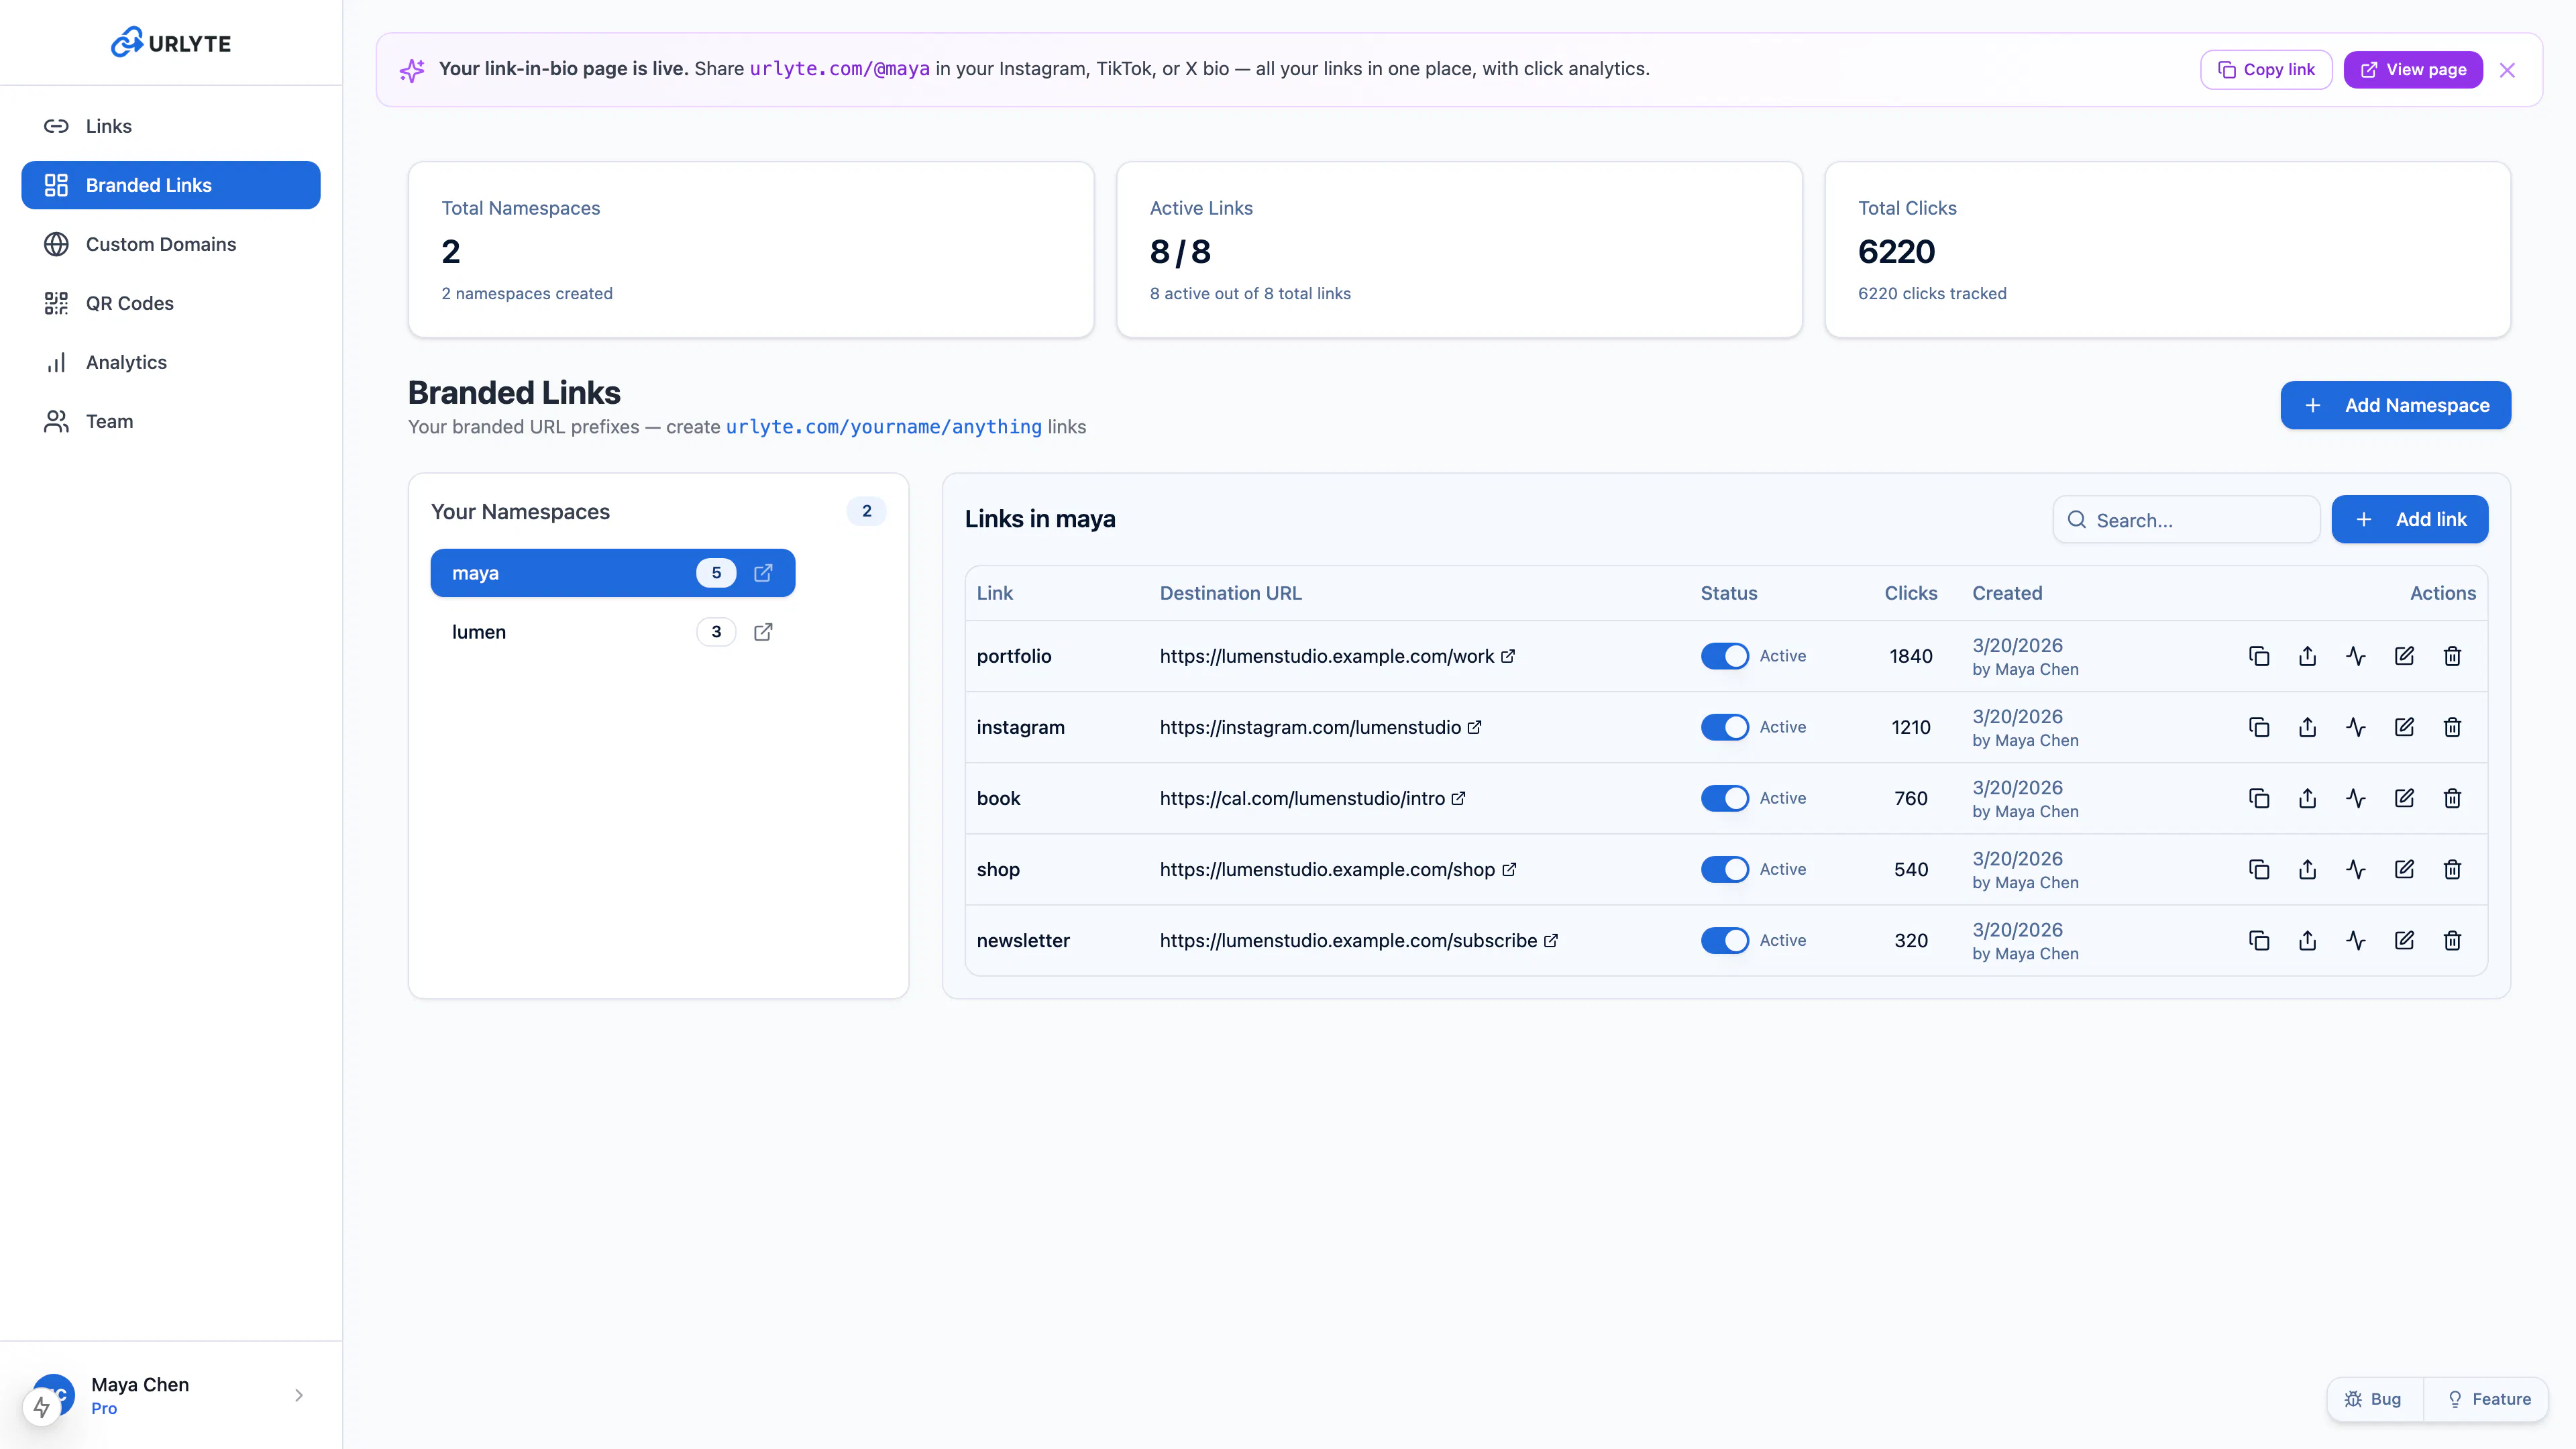This screenshot has height=1449, width=2576.
Task: Click the Total Clicks 6220 card
Action: (2167, 250)
